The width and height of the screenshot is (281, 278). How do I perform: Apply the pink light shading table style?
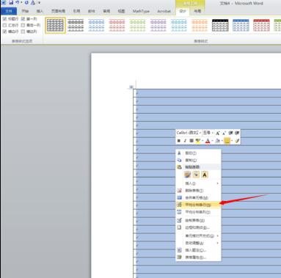(x=117, y=25)
